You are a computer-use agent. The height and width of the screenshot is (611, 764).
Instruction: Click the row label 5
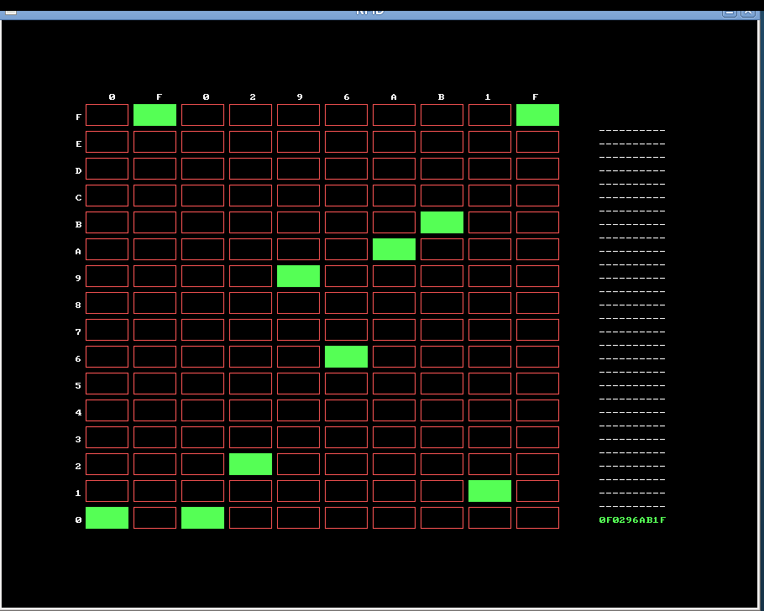coord(78,385)
